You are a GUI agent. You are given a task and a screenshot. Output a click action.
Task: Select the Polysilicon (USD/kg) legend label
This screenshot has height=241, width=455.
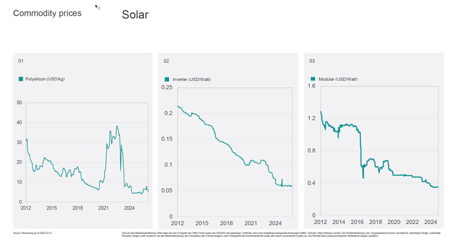(x=45, y=79)
